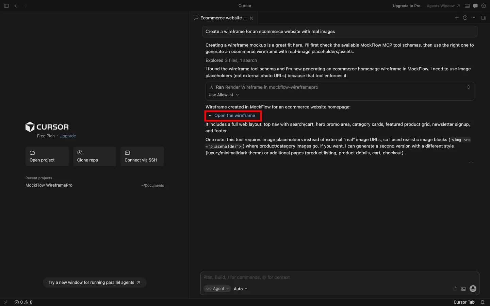This screenshot has height=306, width=490.
Task: Expand the Render Wireframe tool call details
Action: pyautogui.click(x=469, y=87)
